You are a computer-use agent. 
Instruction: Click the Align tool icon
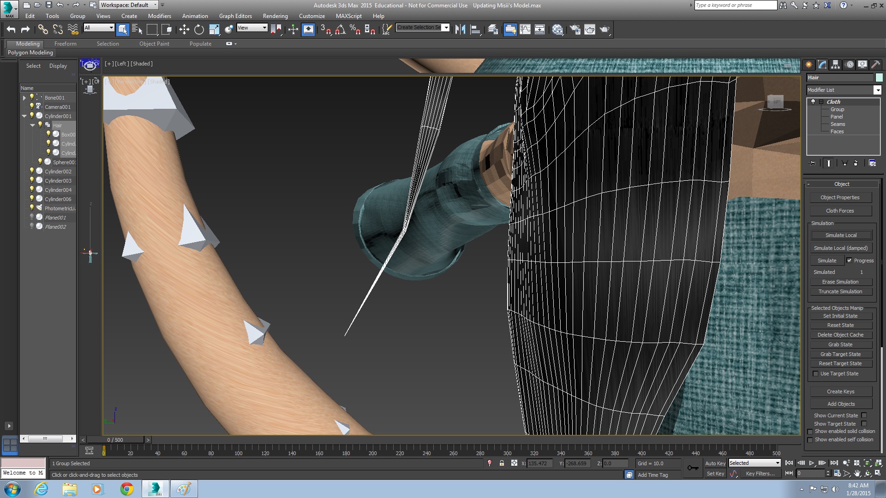pos(475,30)
